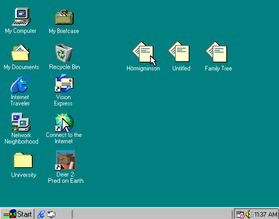Click the Untitled document icon
Viewport: 279px width, 219px height.
pyautogui.click(x=181, y=53)
